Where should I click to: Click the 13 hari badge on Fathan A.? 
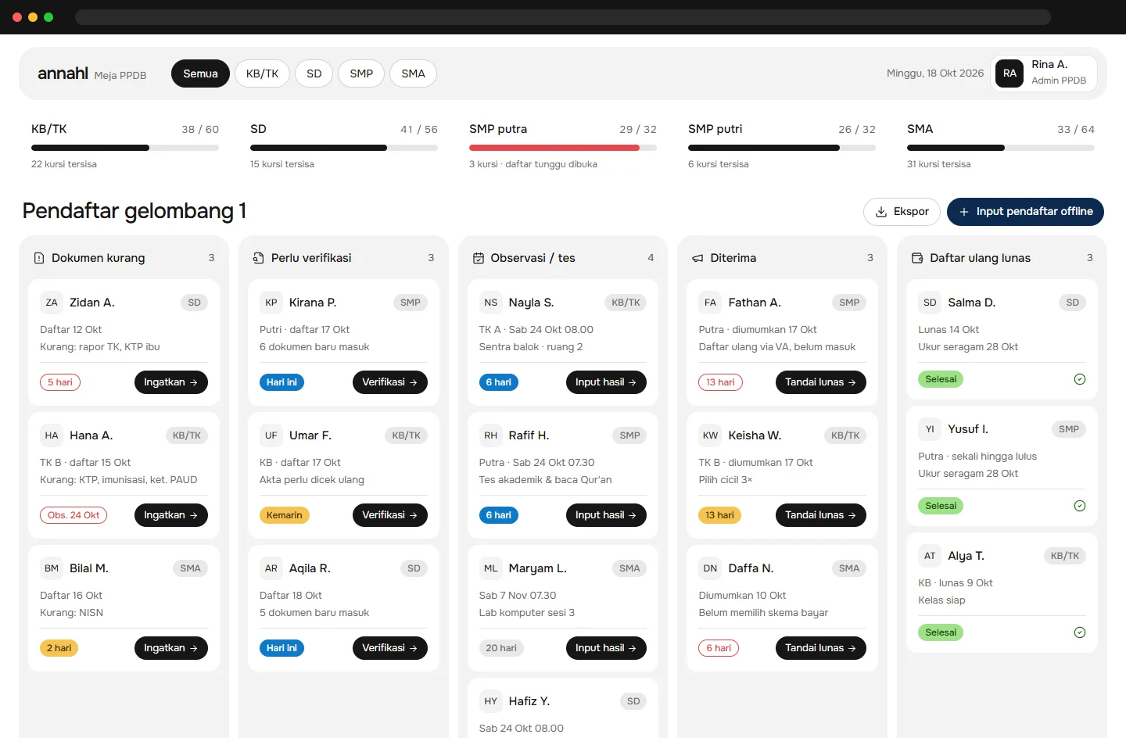[x=720, y=382]
